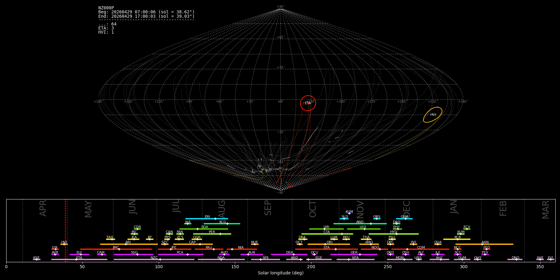The width and height of the screenshot is (560, 280).
Task: Click the MON shower label
Action: coord(400,258)
